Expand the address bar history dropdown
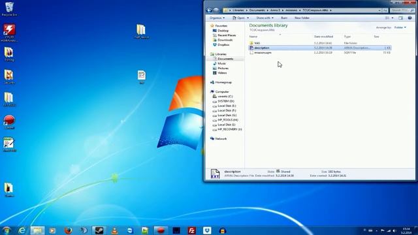This screenshot has height=235, width=418. point(379,10)
